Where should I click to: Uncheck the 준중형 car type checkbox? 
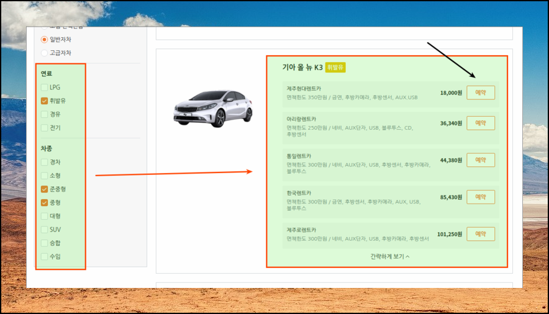[x=44, y=189]
